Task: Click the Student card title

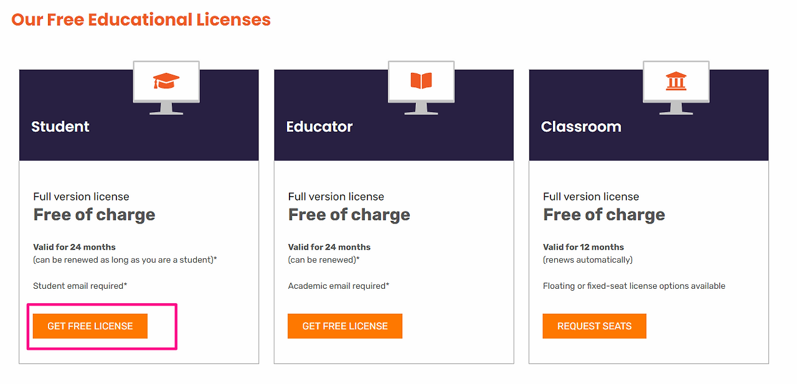Action: 60,127
